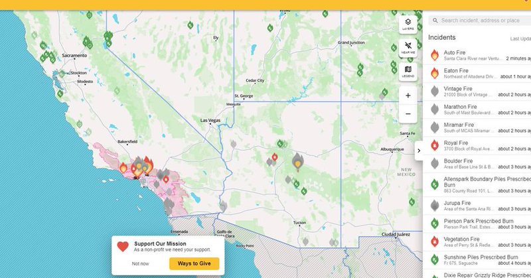Viewport: 531px width, 278px height.
Task: Open the Boulder Fire incident
Action: pyautogui.click(x=477, y=164)
